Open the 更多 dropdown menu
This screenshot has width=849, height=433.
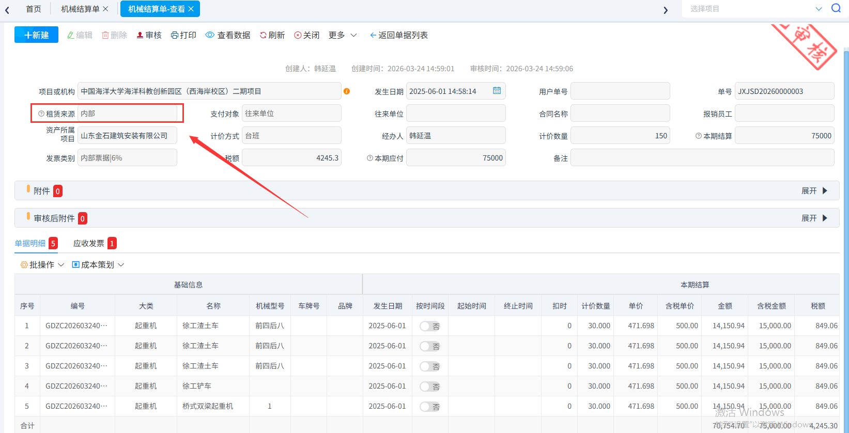[343, 35]
